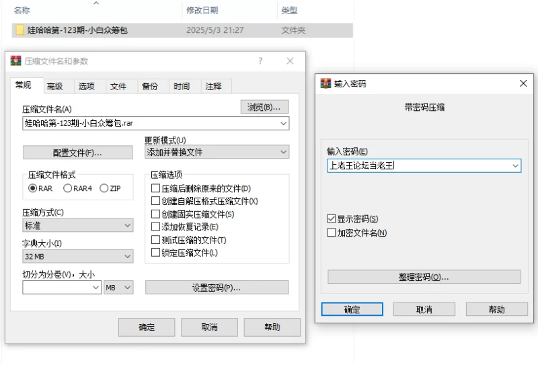Enable 测试压缩的文件 option

point(155,240)
